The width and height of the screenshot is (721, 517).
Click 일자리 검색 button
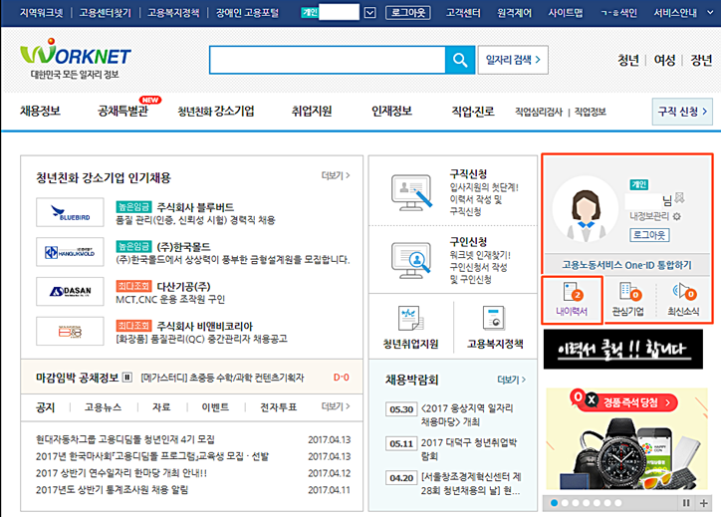pos(513,60)
